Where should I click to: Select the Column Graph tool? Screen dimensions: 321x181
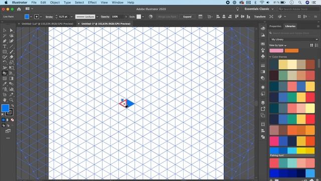coord(11,89)
